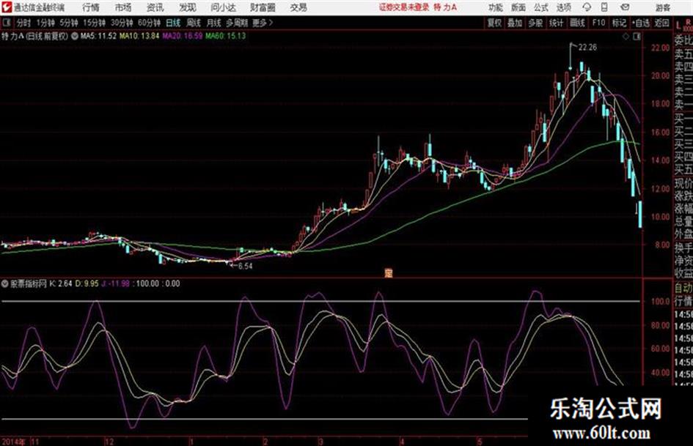
Task: Click the MA5: 11.52 label
Action: 98,36
